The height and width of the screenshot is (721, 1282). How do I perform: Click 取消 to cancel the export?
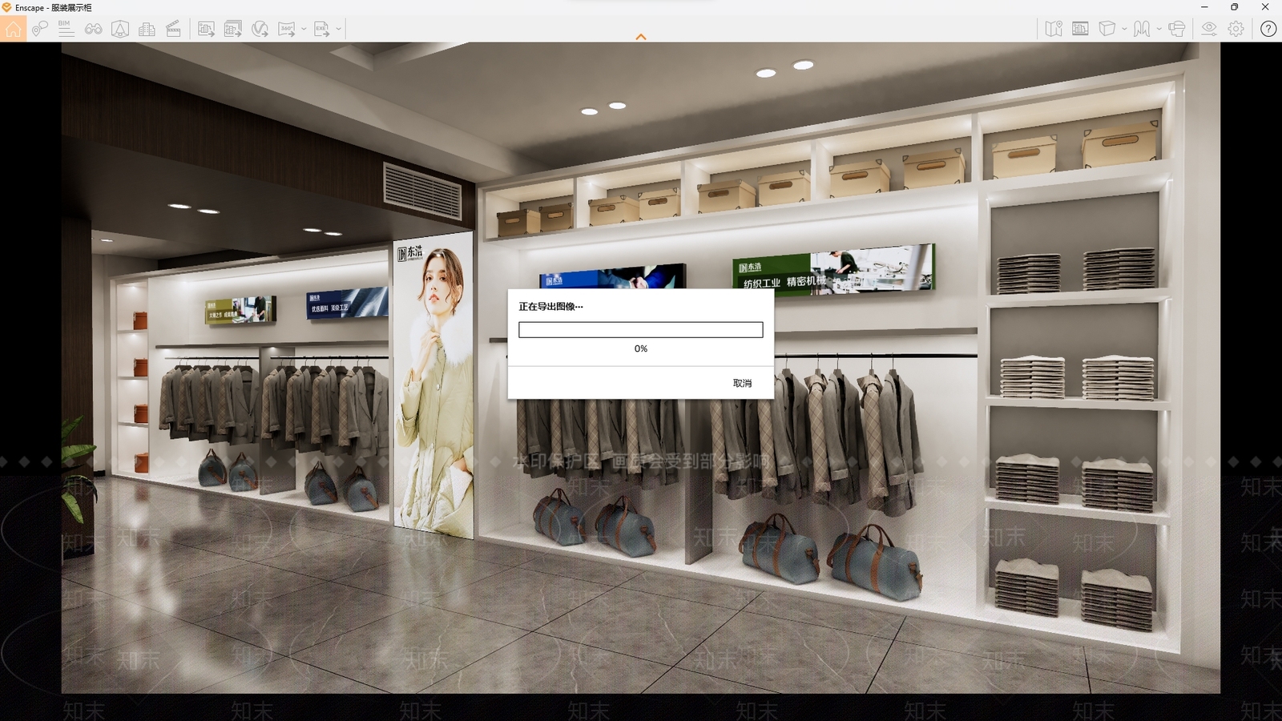(x=742, y=383)
